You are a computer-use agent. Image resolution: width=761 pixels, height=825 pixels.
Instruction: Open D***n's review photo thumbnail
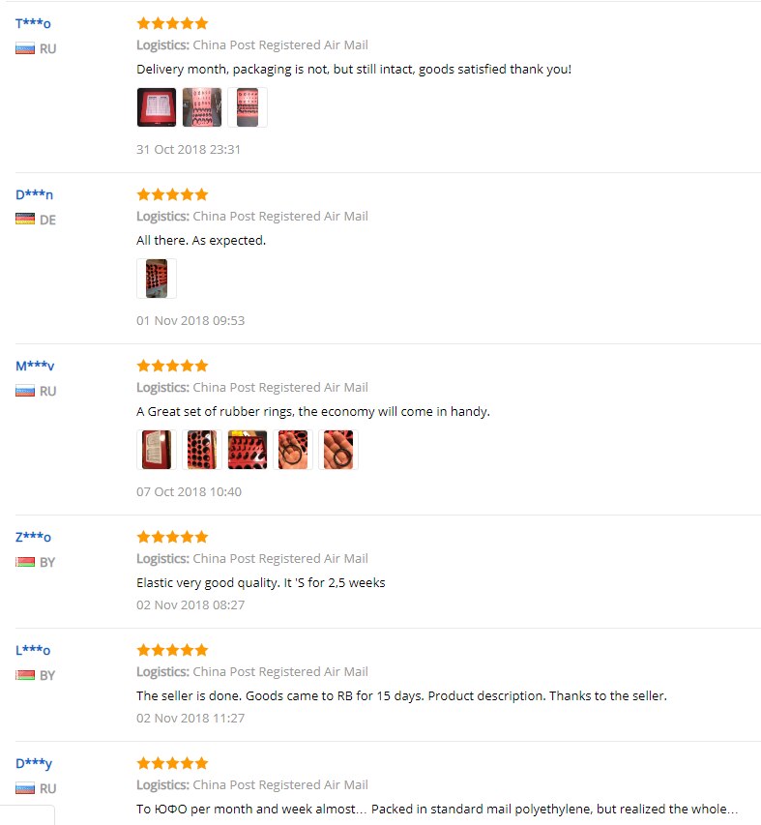[x=157, y=279]
